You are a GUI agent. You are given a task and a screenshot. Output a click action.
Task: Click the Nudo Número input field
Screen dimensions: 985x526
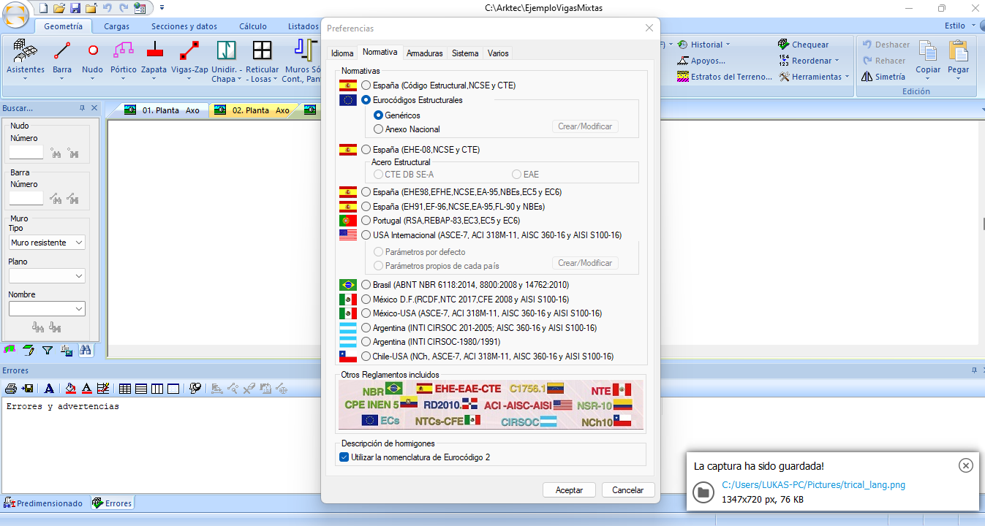tap(26, 153)
